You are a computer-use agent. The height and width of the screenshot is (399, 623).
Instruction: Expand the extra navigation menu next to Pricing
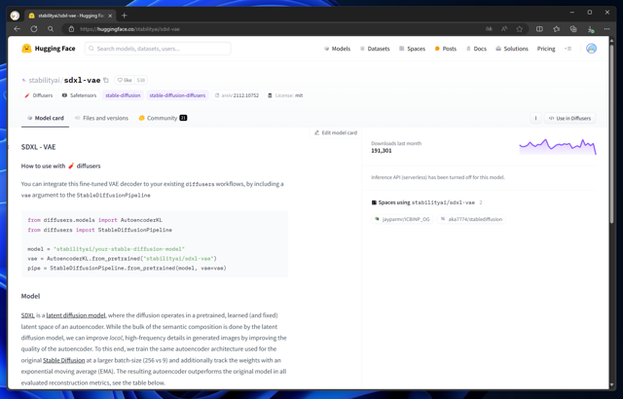[568, 49]
